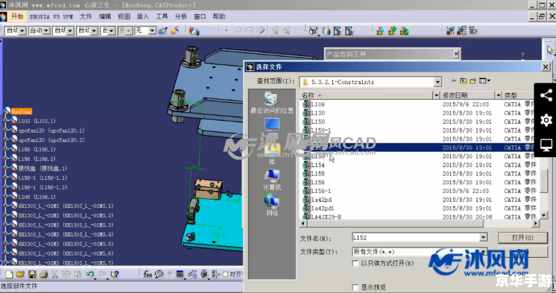
Task: Select file la42pd1 in the list
Action: click(323, 208)
